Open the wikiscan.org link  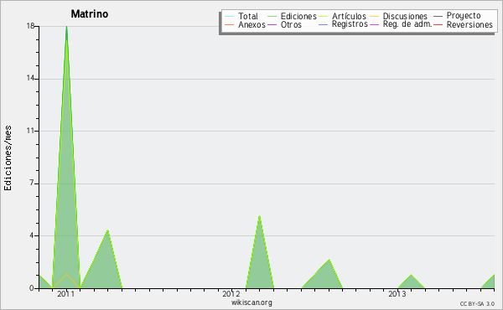tap(251, 302)
